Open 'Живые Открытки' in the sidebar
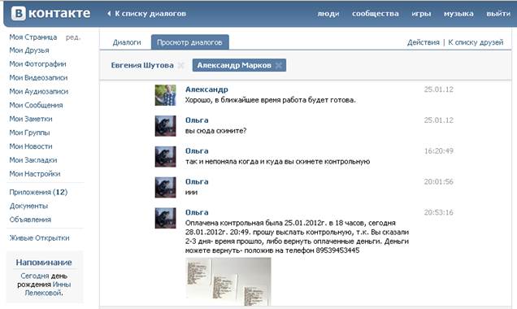 pyautogui.click(x=39, y=238)
